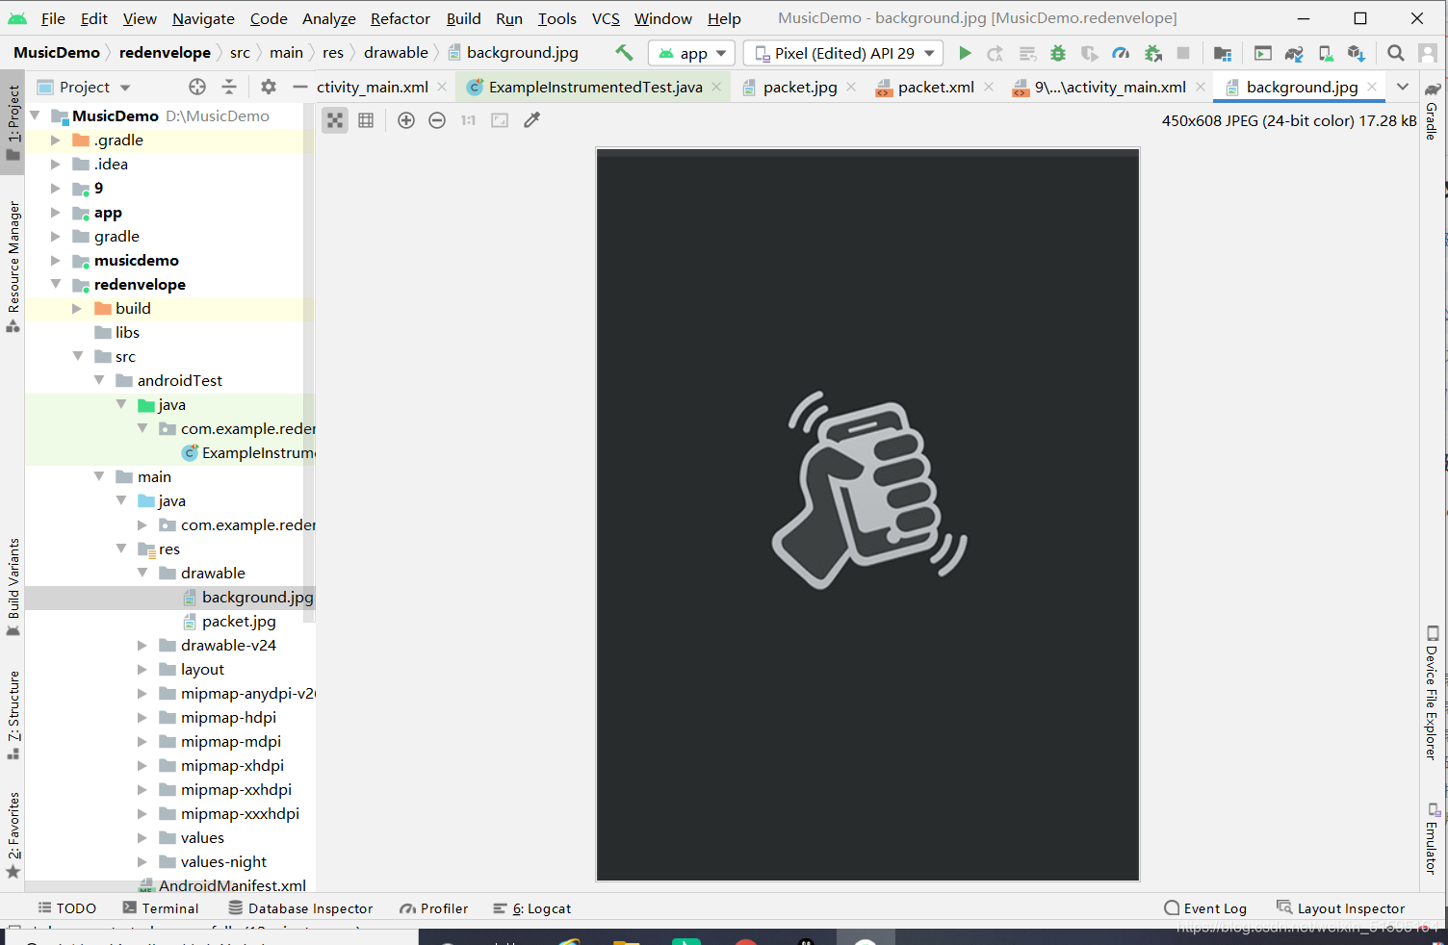Open the Build menu
This screenshot has width=1448, height=945.
[463, 18]
